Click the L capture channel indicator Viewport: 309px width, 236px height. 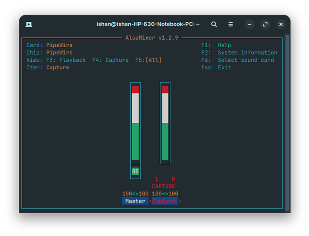[157, 179]
